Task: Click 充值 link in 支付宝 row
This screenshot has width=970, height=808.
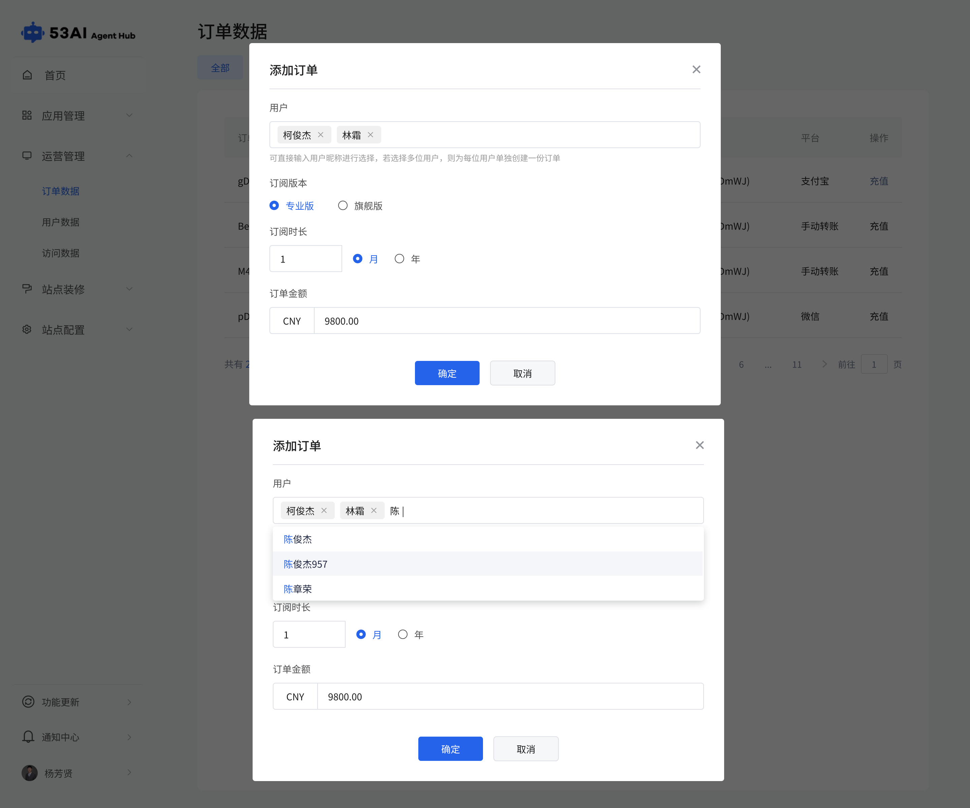Action: 878,181
